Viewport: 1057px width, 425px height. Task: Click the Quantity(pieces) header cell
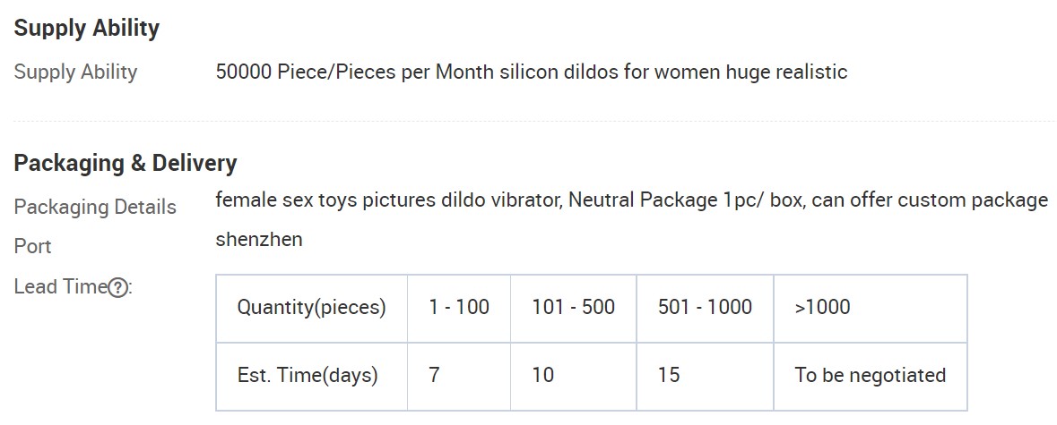(311, 308)
